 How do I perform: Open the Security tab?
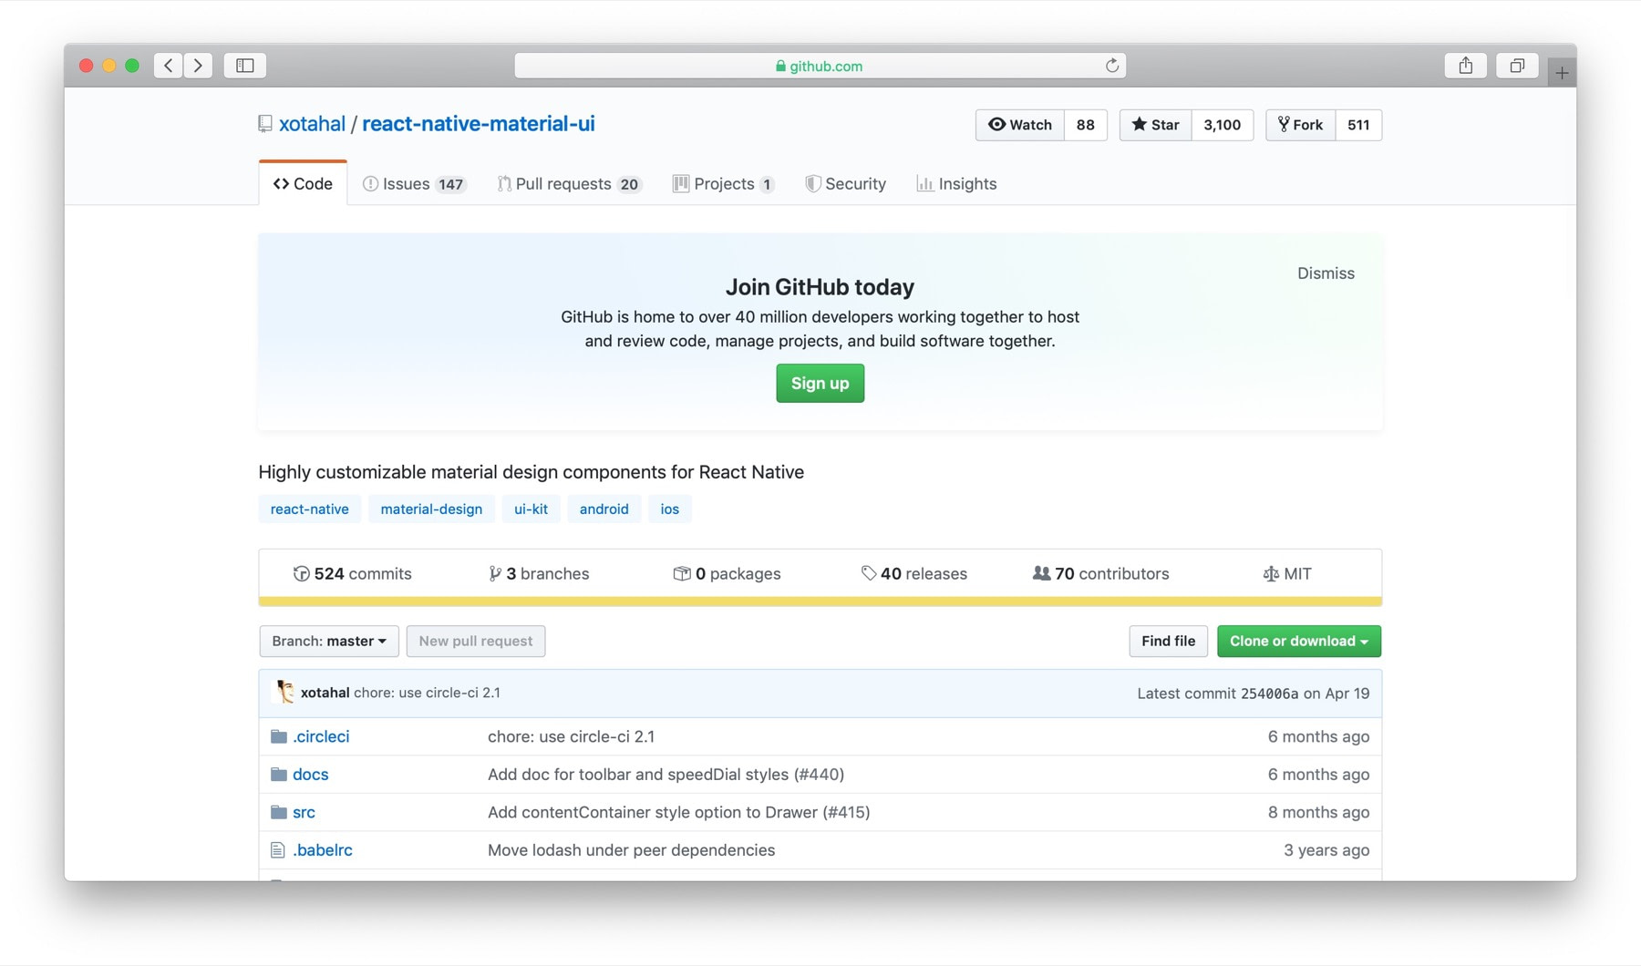[x=846, y=183]
